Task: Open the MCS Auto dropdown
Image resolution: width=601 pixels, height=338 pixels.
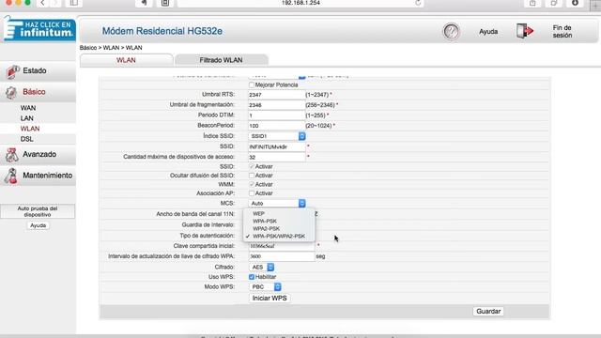Action: coord(277,203)
